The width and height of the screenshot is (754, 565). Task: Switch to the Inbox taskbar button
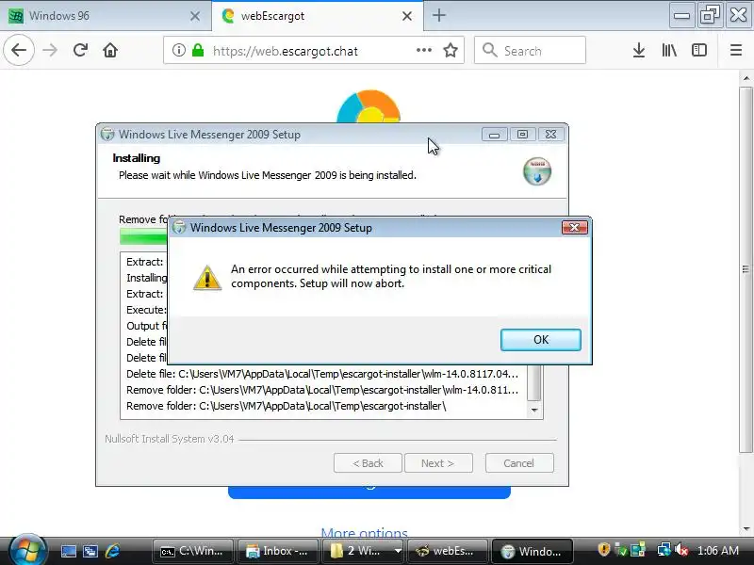coord(278,551)
